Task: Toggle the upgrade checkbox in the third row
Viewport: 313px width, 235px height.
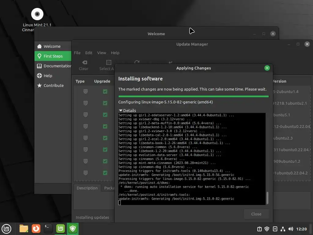Action: pos(105,115)
